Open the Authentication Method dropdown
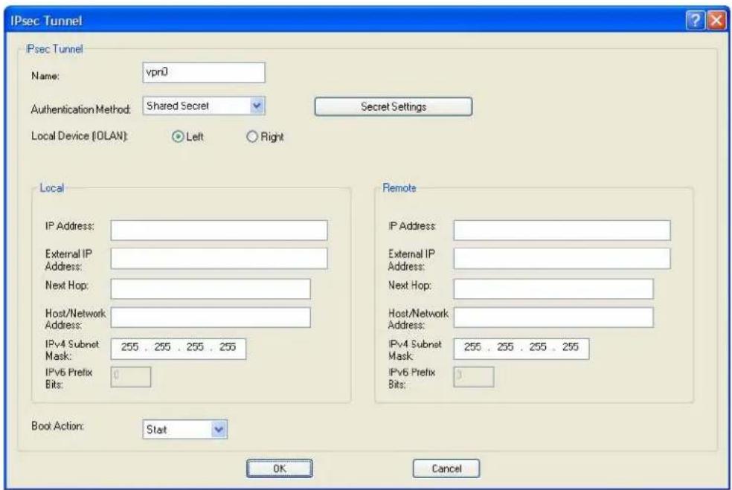The image size is (732, 490). pos(204,106)
